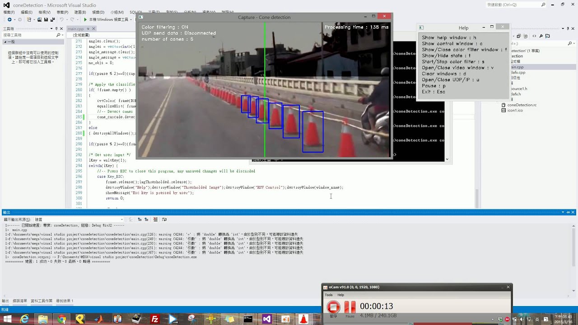Select icon1.ico in Solution Explorer
Image resolution: width=578 pixels, height=325 pixels.
click(x=515, y=110)
